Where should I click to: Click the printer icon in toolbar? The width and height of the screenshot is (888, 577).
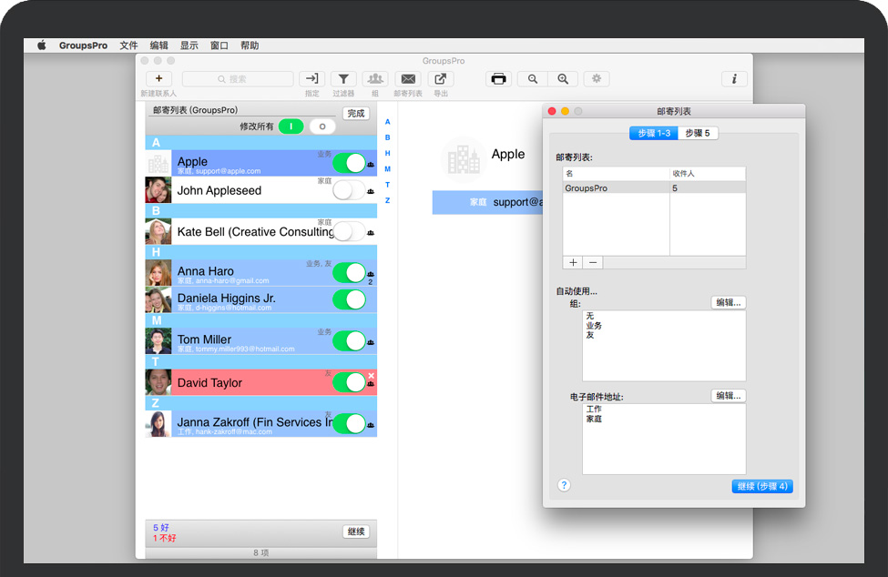[x=498, y=79]
